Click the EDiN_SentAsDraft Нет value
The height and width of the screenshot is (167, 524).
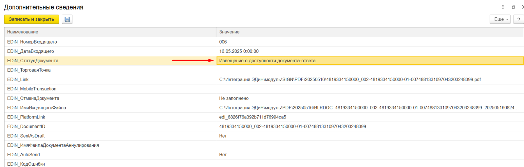(223, 136)
